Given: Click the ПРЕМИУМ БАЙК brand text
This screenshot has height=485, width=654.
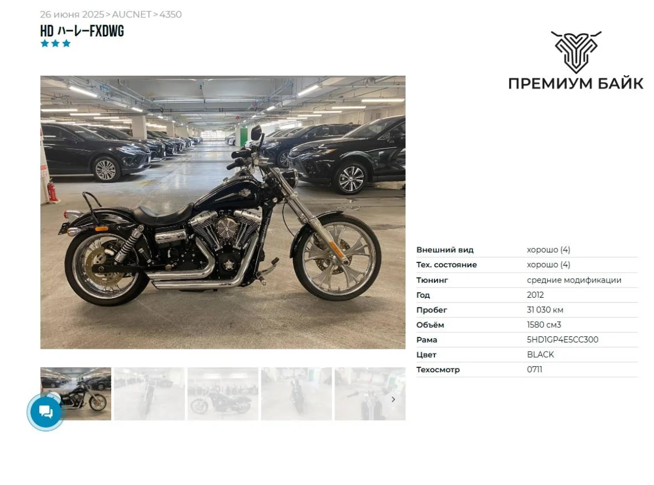Looking at the screenshot, I should 576,83.
